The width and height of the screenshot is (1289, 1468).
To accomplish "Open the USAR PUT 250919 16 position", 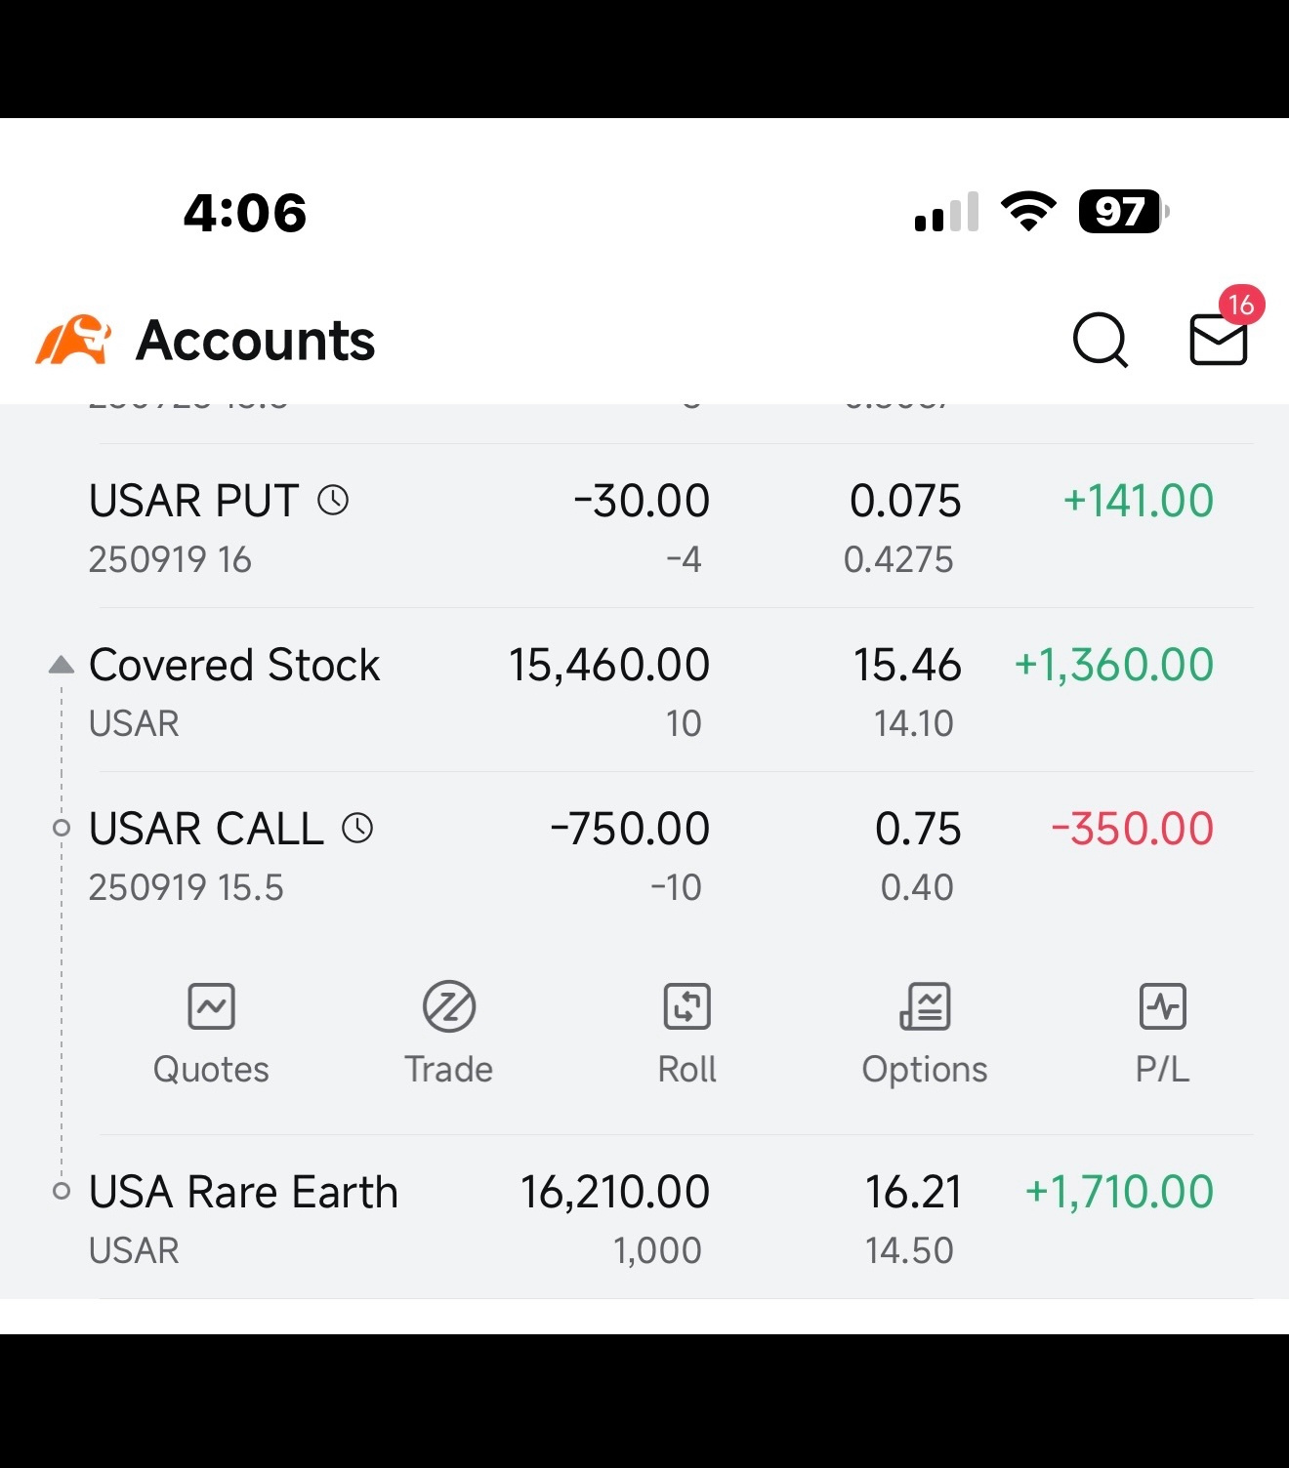I will pyautogui.click(x=652, y=527).
